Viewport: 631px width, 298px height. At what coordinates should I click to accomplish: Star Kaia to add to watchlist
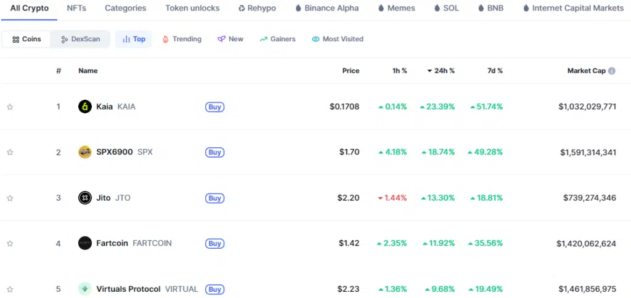click(x=10, y=107)
